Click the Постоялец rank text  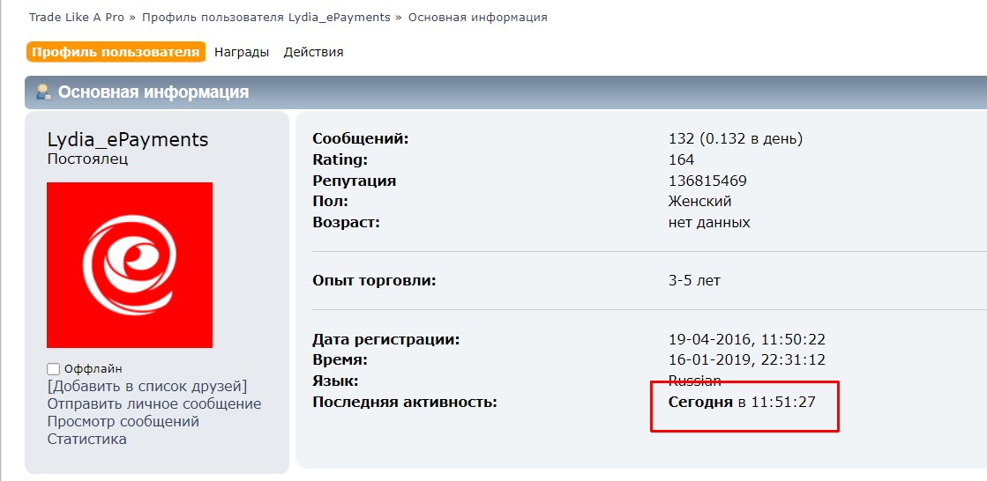[x=87, y=159]
